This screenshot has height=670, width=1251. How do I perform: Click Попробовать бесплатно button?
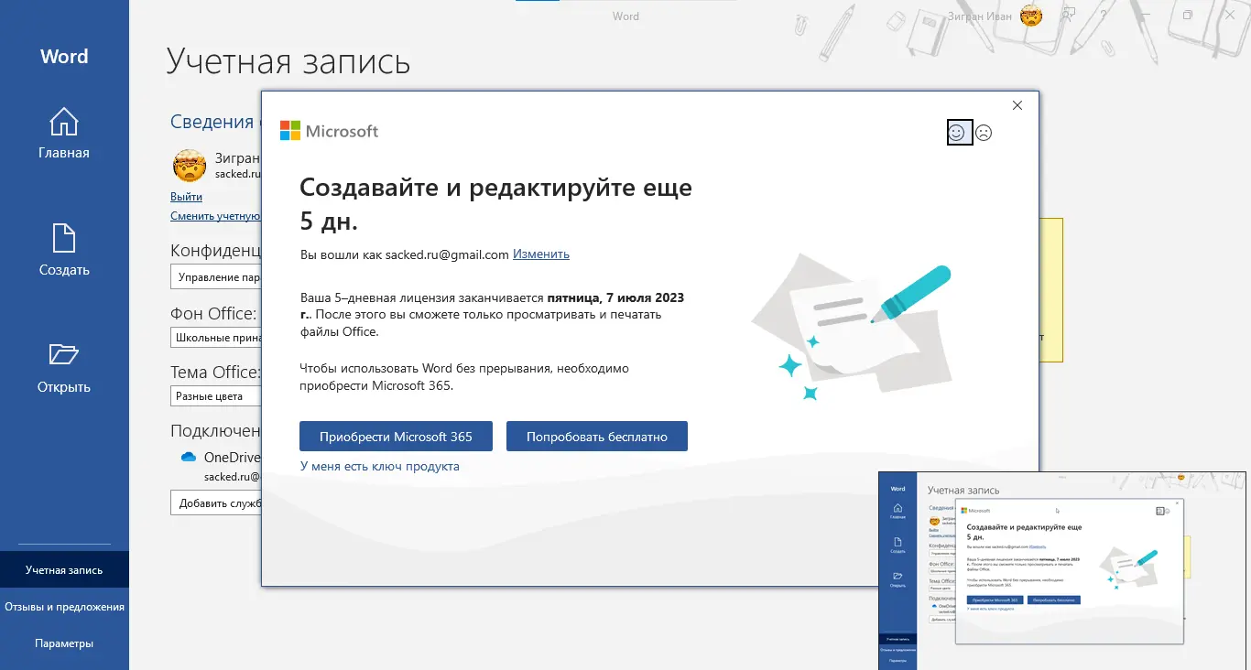pos(597,437)
